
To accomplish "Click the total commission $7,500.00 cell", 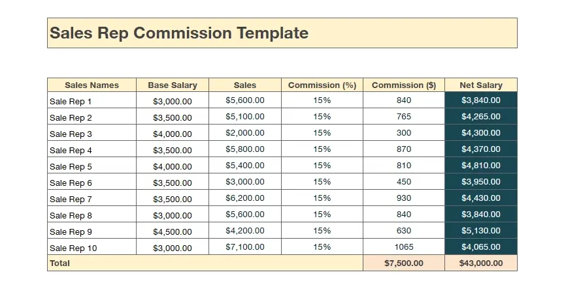I will (x=403, y=263).
